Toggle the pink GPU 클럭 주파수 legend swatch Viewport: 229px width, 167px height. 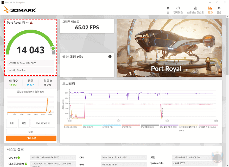pyautogui.click(x=208, y=125)
